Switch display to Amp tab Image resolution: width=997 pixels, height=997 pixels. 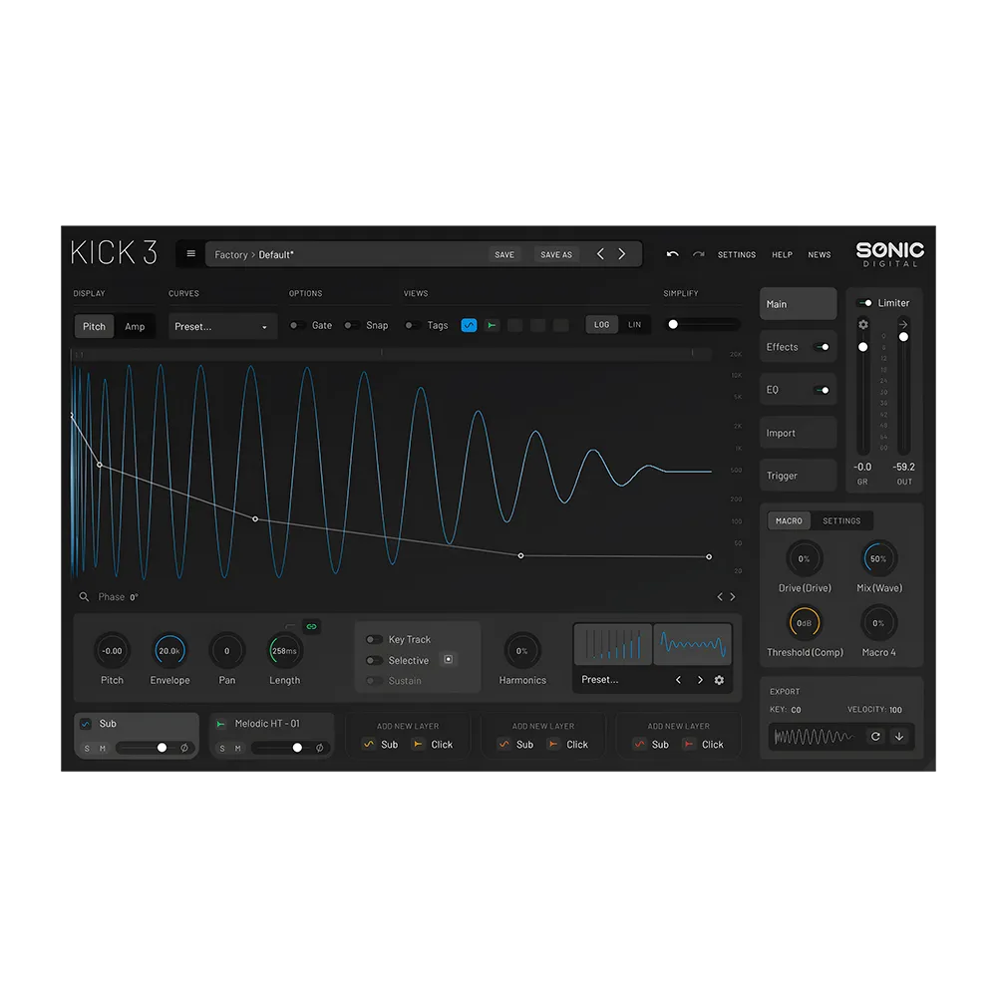click(135, 326)
